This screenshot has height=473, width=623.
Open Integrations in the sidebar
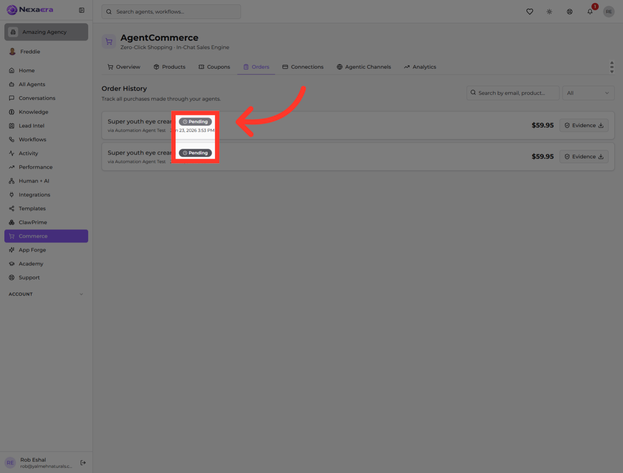pyautogui.click(x=46, y=194)
